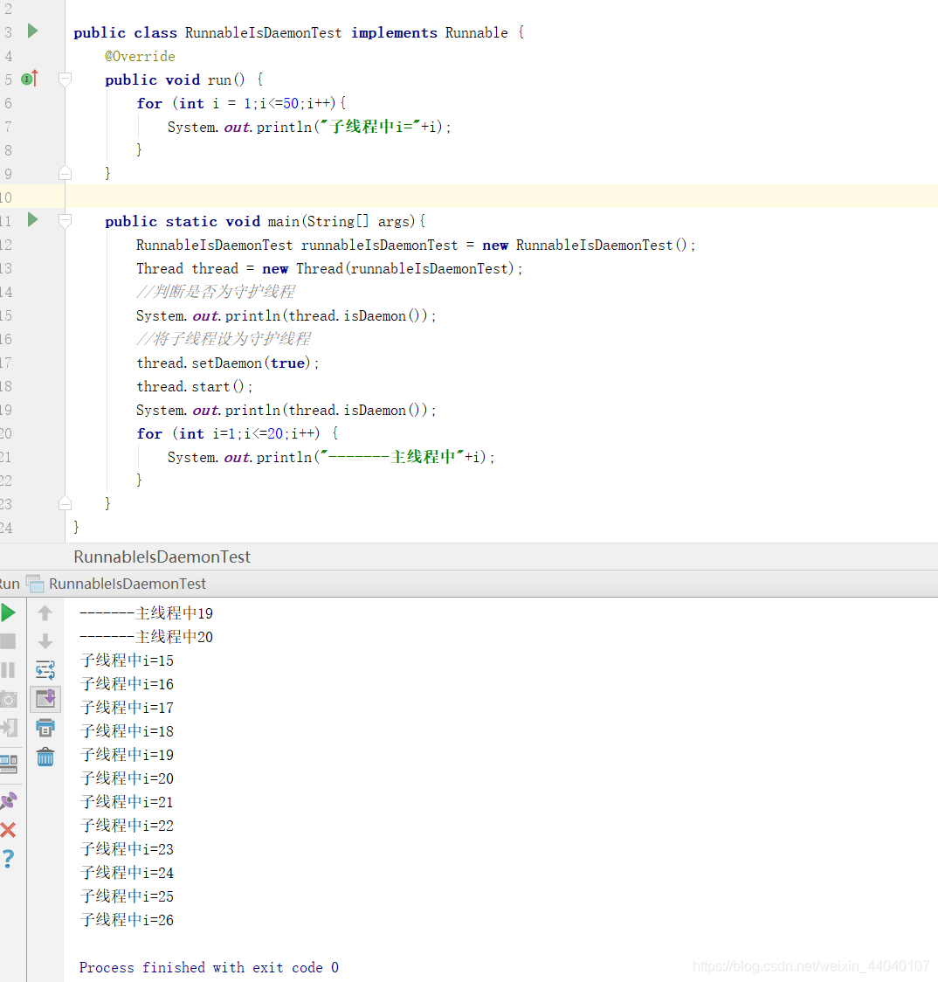
Task: Run the RunnableIsDaemonTest class from gutter icon
Action: tap(32, 31)
